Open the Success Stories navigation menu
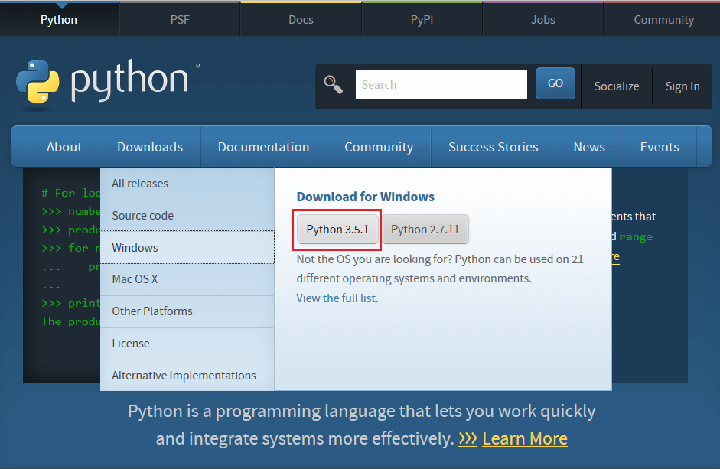 (494, 147)
